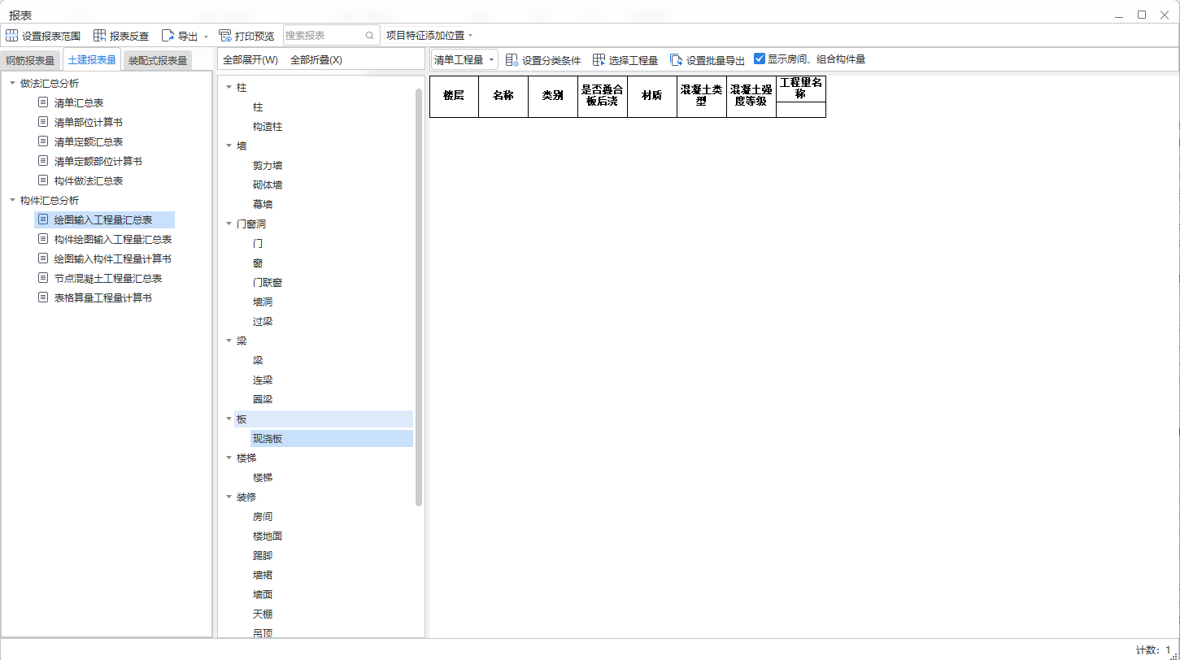This screenshot has height=660, width=1180.
Task: Select 幕墙 in component list
Action: (263, 204)
